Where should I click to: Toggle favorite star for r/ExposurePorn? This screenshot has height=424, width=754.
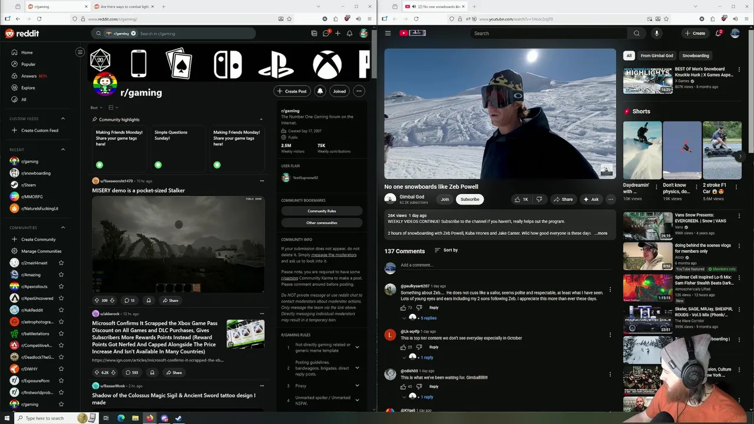tap(61, 381)
